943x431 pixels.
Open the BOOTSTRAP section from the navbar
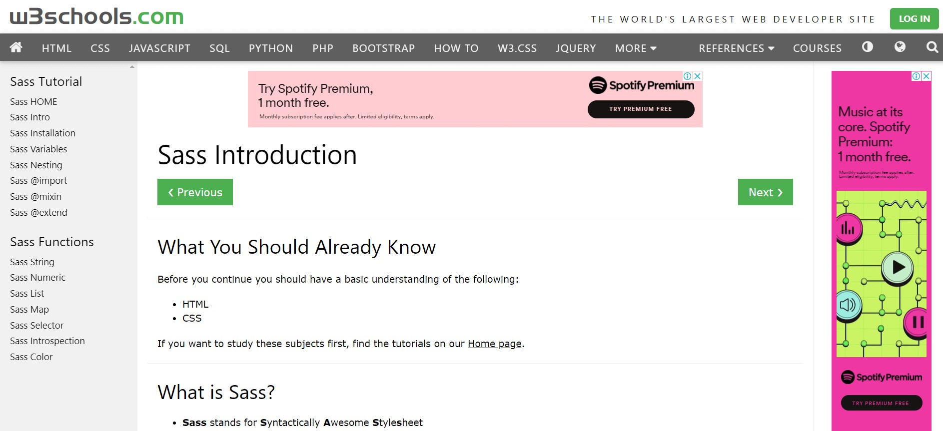pos(383,48)
